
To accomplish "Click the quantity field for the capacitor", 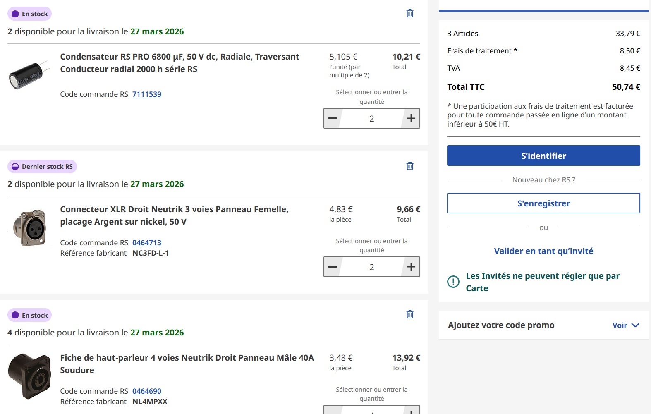I will 371,119.
